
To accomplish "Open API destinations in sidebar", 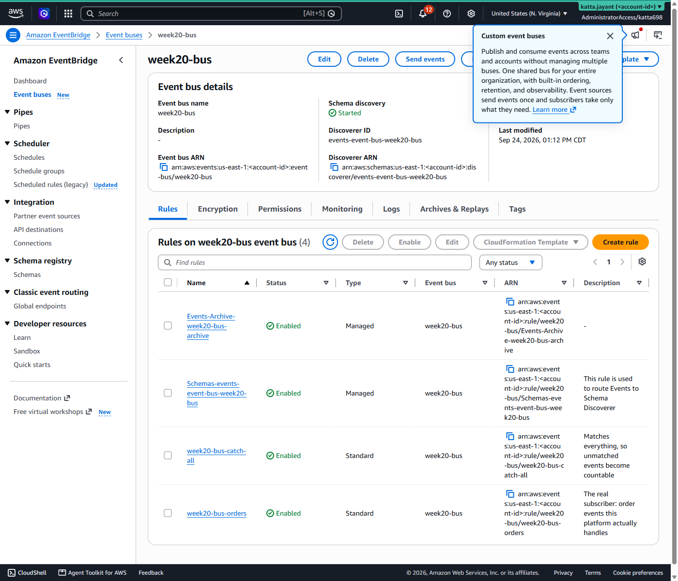I will (x=38, y=229).
